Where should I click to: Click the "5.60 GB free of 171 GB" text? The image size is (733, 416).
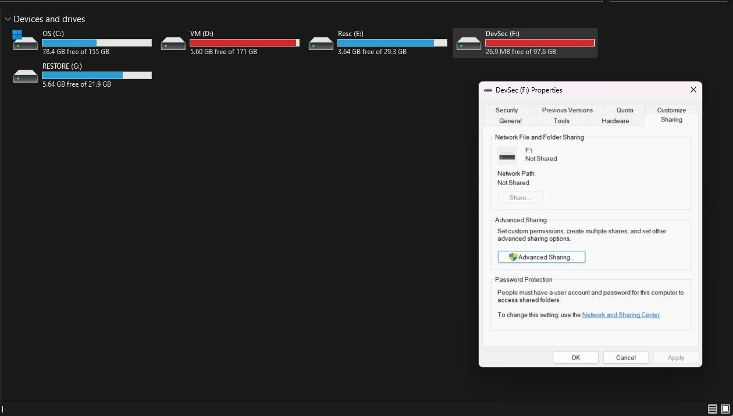click(x=223, y=52)
